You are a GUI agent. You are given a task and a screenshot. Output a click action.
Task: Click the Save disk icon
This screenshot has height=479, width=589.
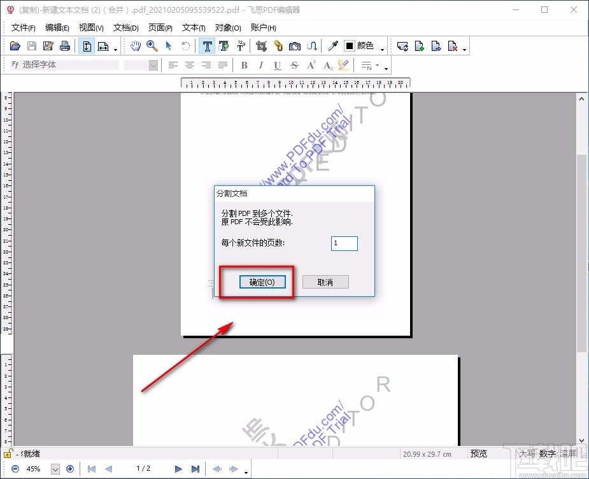(32, 46)
